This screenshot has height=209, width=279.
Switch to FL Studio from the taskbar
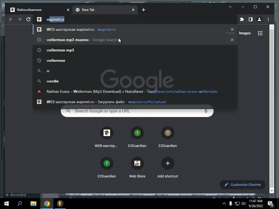point(60,204)
